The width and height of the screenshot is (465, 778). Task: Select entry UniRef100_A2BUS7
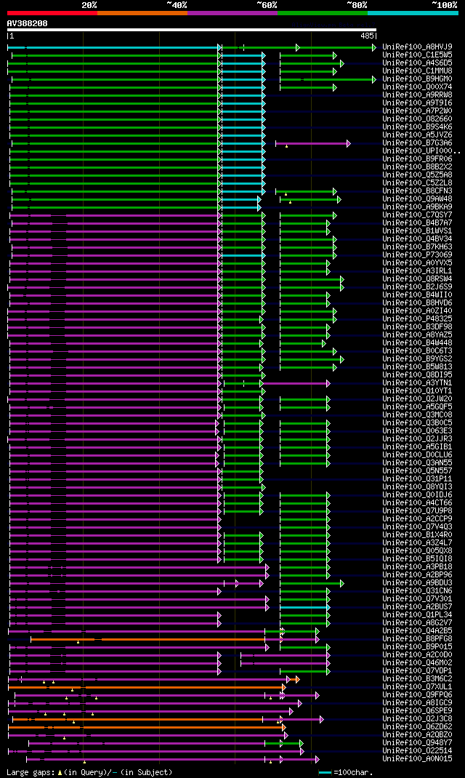coord(417,606)
